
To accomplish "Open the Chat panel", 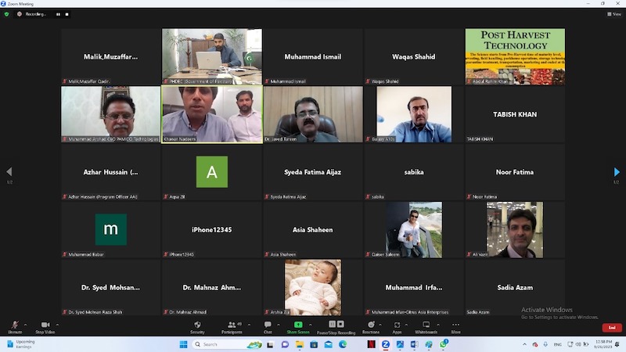I will tap(268, 326).
